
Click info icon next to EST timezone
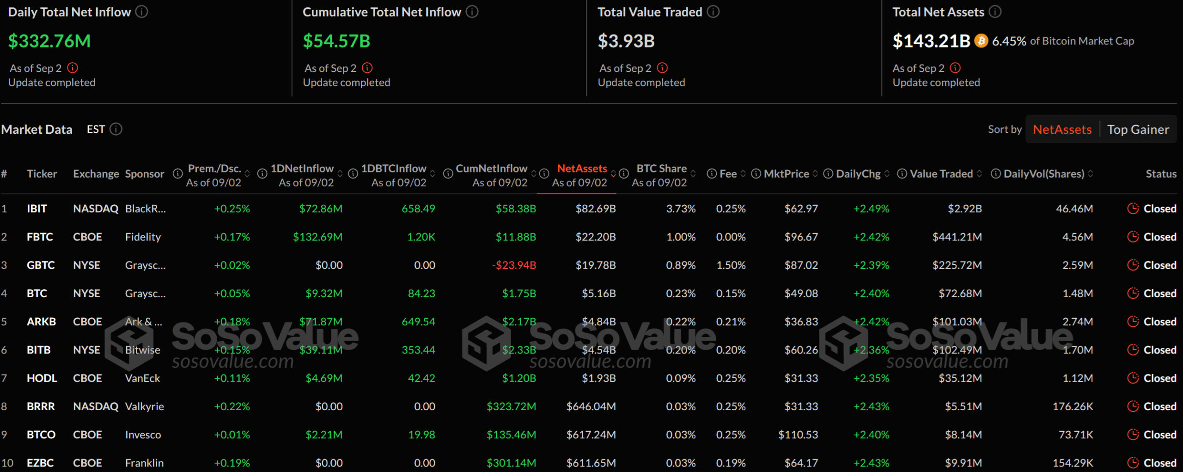click(x=116, y=129)
